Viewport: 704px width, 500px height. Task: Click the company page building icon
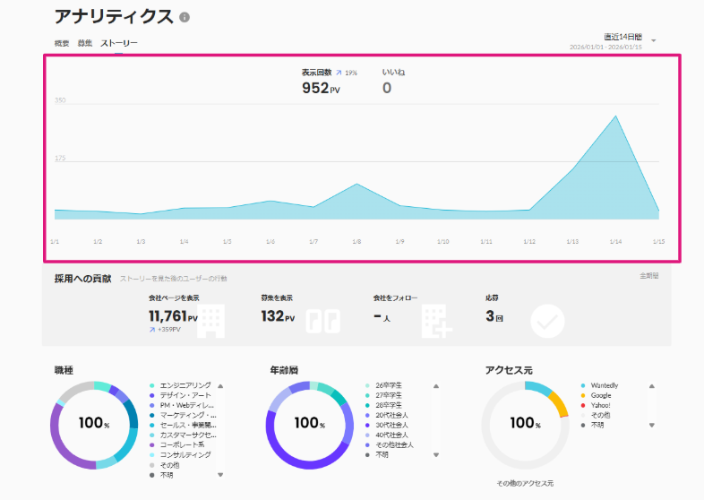[210, 321]
